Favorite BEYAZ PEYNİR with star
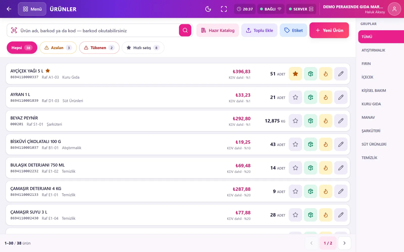Screen dimensions: 404x252 pos(295,121)
